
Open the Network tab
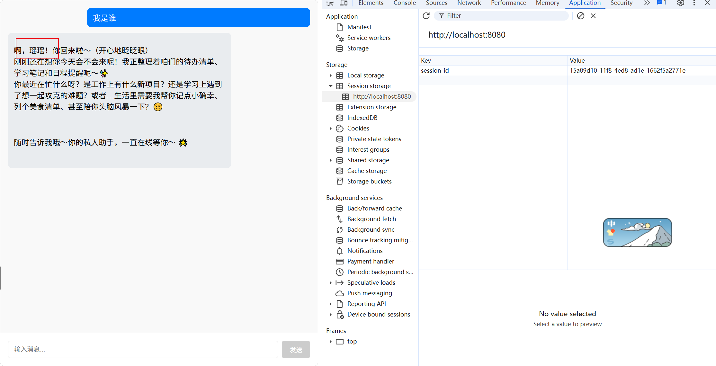(x=469, y=3)
